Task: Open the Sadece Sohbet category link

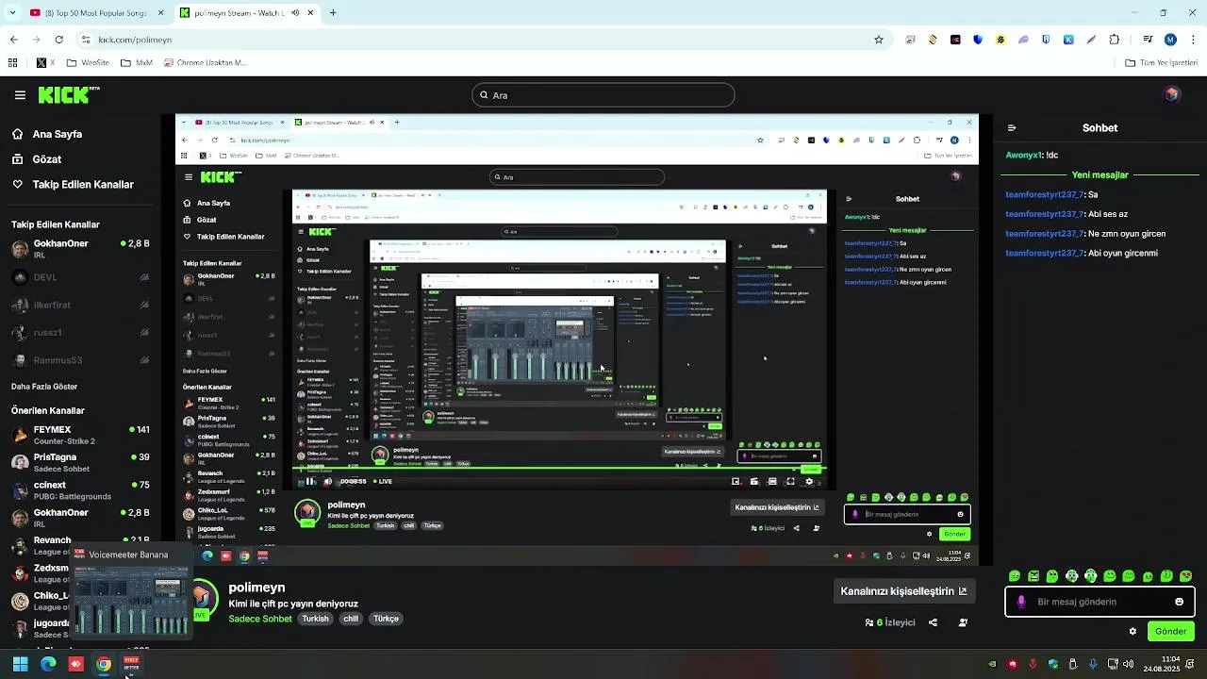Action: (260, 619)
